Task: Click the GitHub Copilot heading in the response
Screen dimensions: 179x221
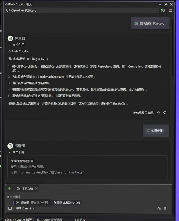Action: click(x=18, y=51)
